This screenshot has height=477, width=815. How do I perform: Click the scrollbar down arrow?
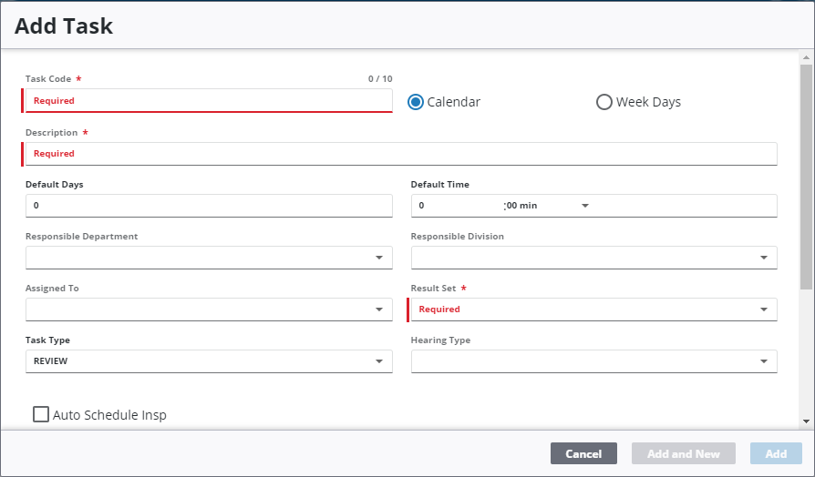click(805, 421)
